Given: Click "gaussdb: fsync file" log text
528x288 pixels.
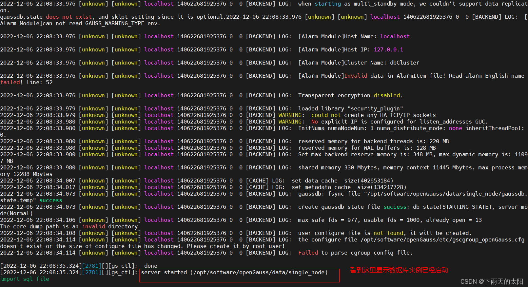Looking at the screenshot, I should pos(329,194).
